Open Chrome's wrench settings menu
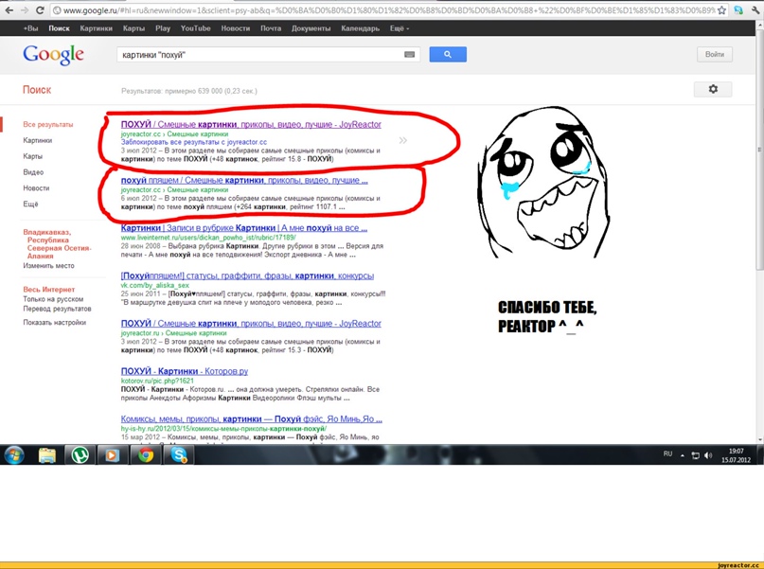Viewport: 764px width, 569px height. (x=755, y=9)
